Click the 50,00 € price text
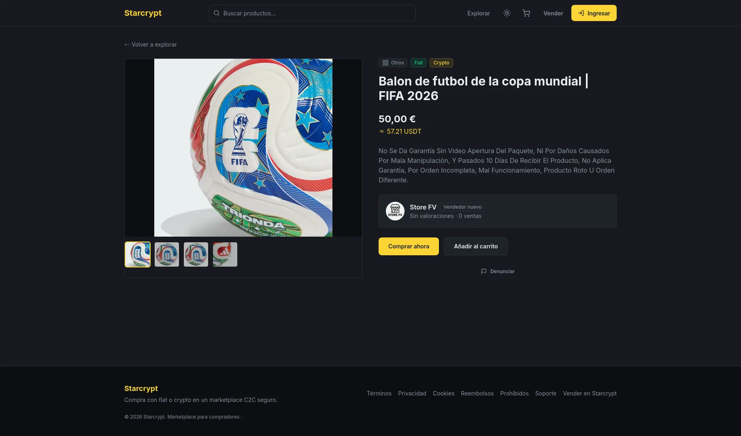The image size is (741, 436). pyautogui.click(x=397, y=119)
